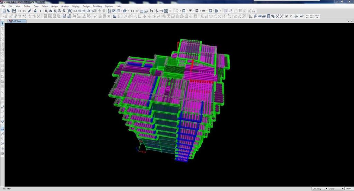Close the 3-D View panel

(x=351, y=21)
